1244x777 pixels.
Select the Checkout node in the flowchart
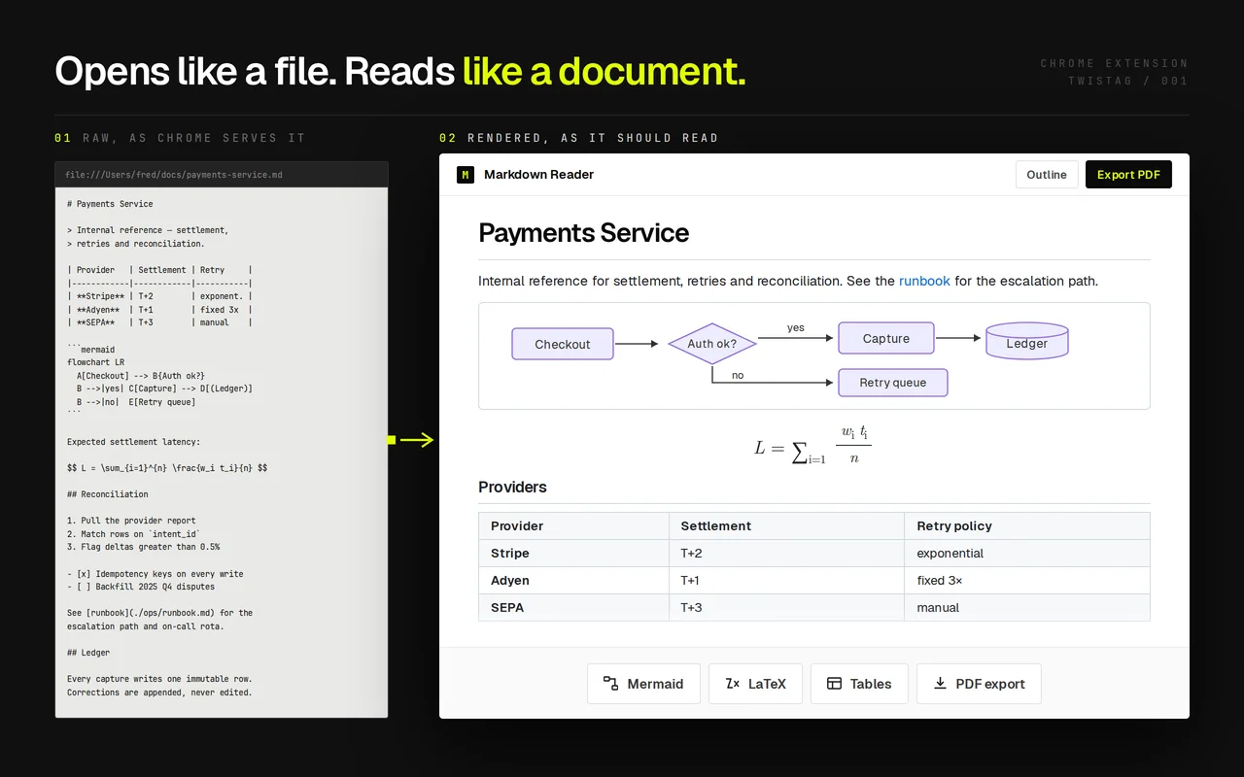pyautogui.click(x=563, y=344)
